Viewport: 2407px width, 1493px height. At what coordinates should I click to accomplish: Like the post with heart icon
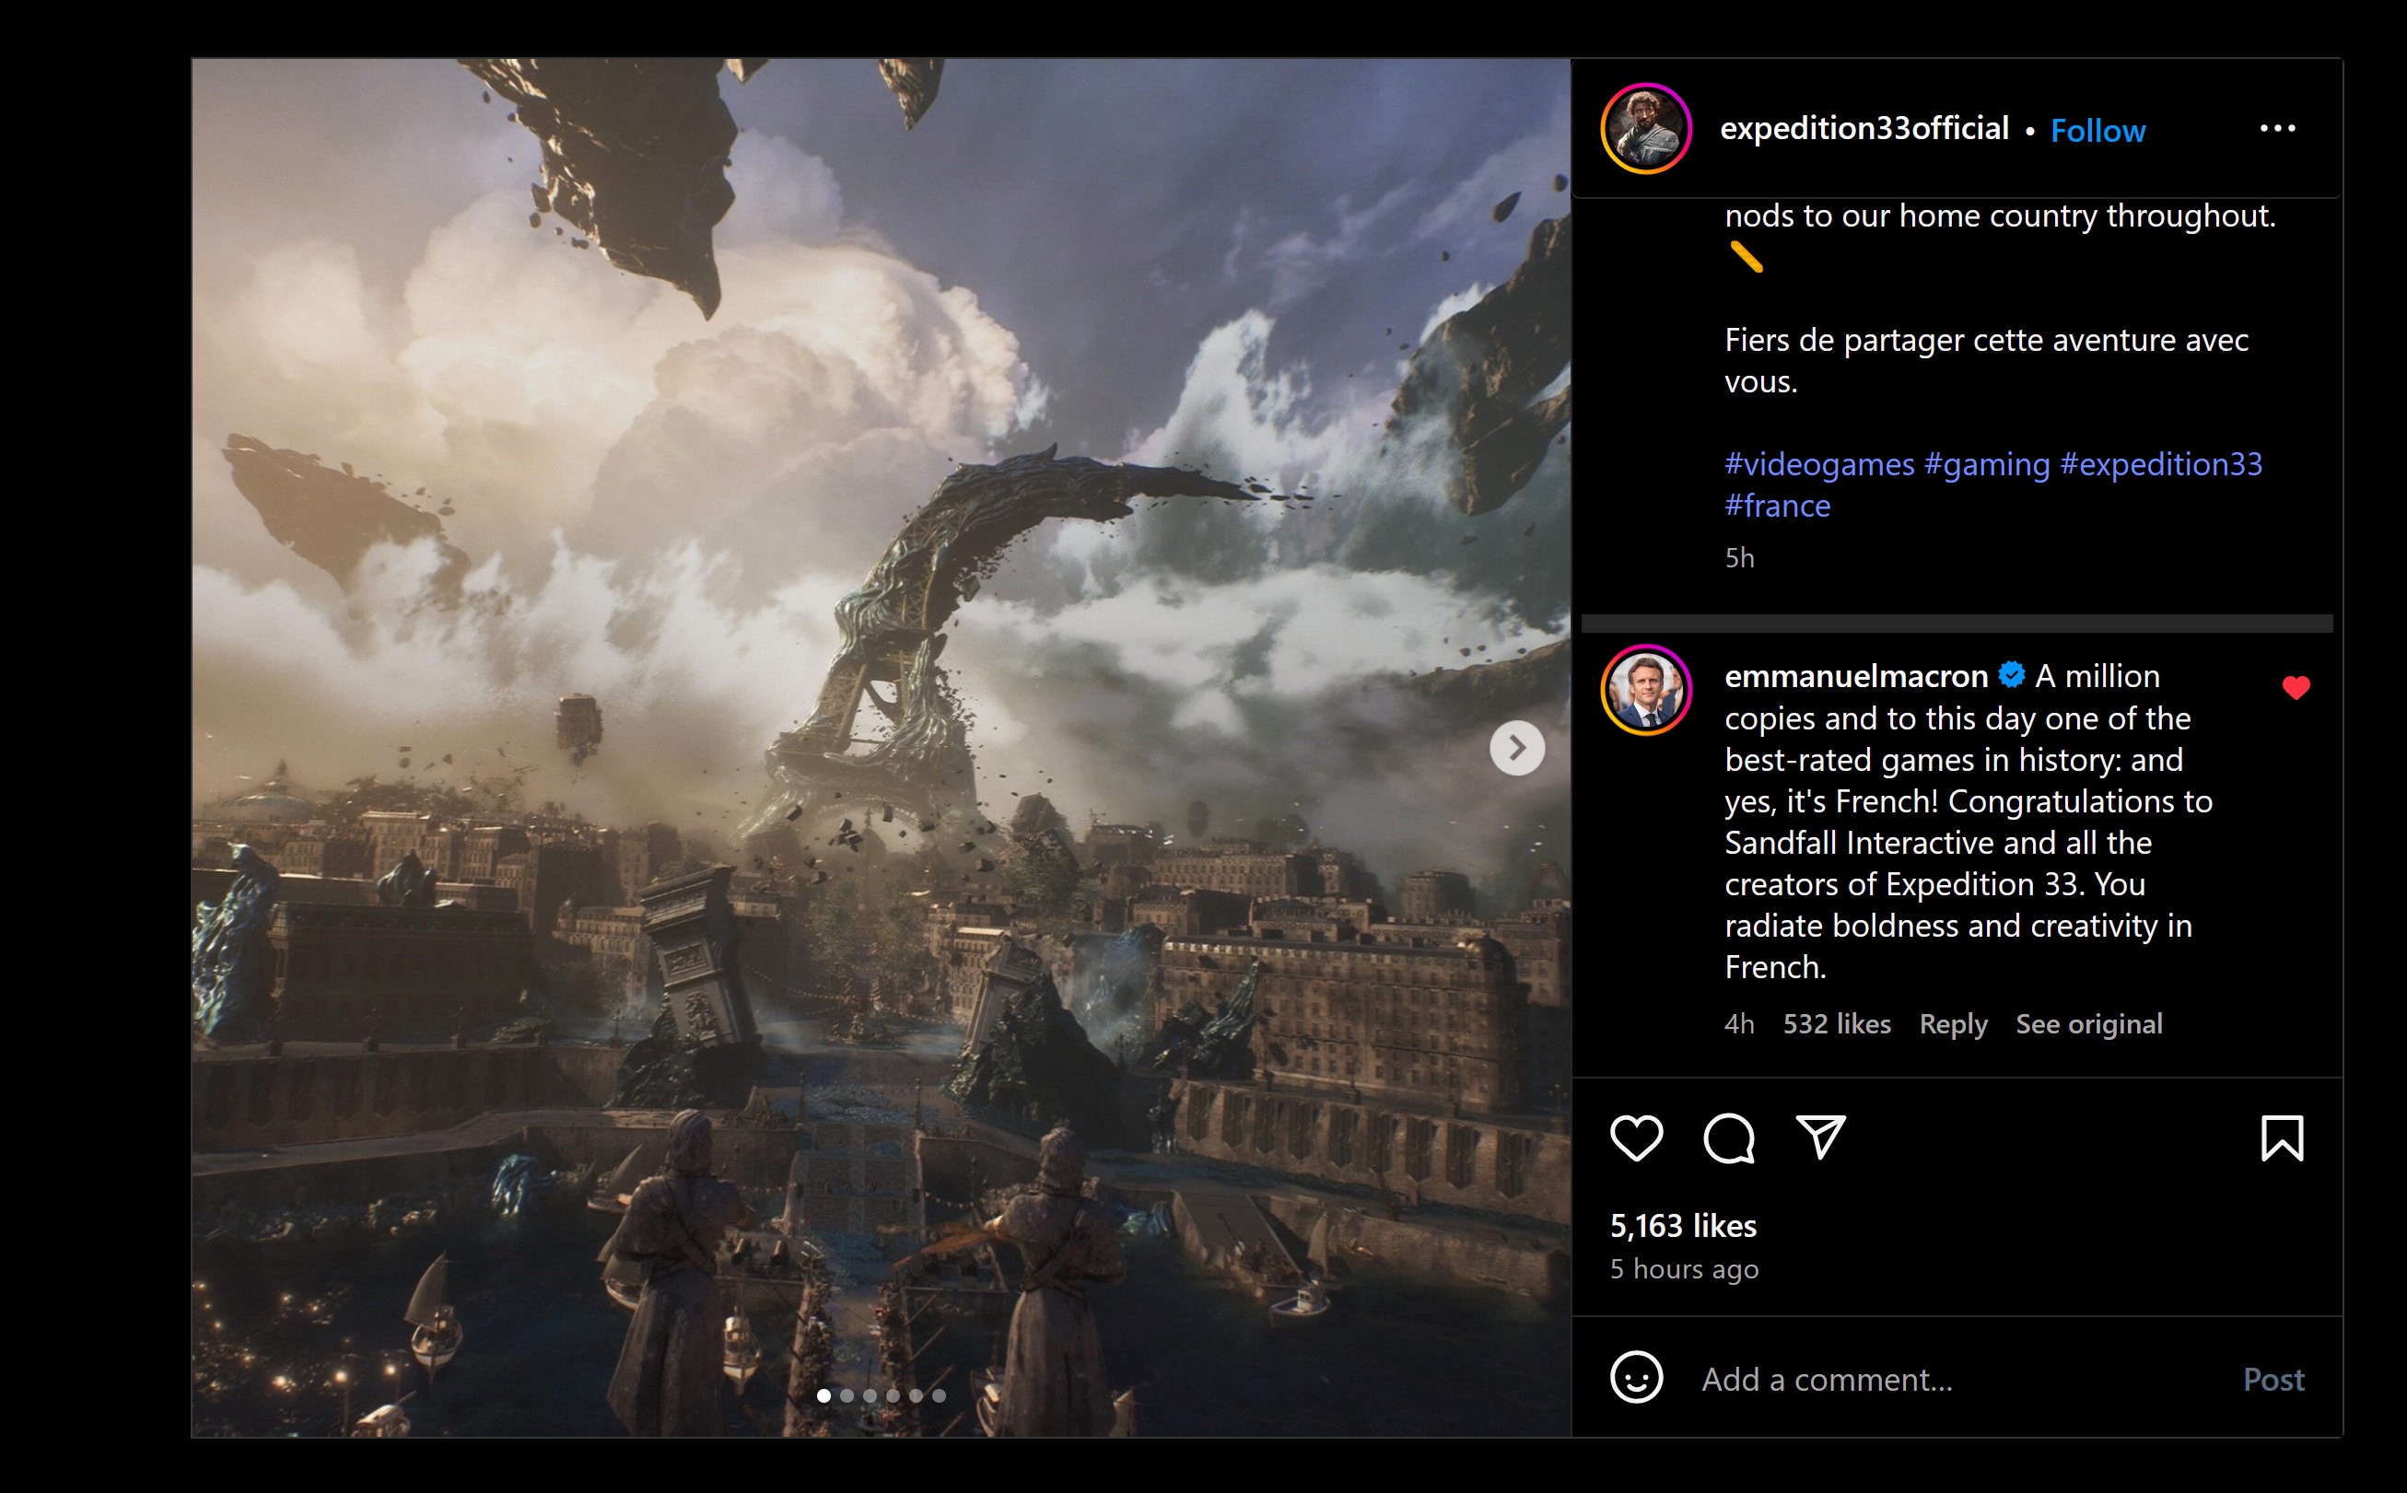click(1636, 1138)
